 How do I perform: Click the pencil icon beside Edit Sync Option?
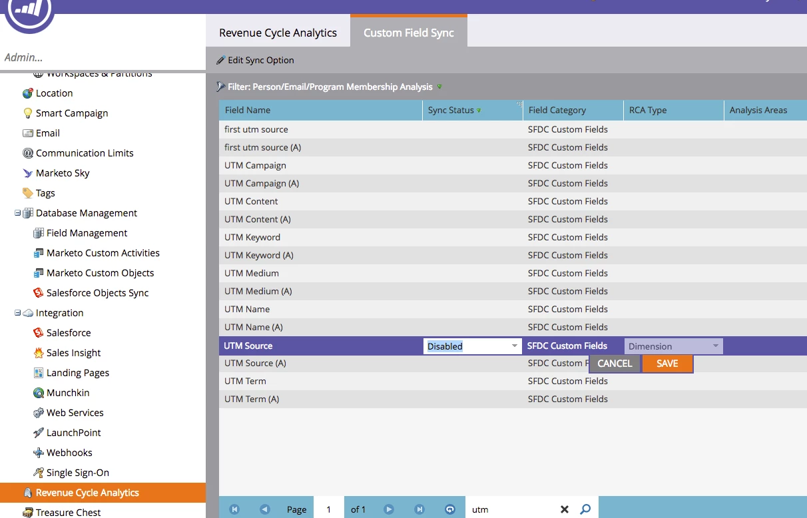pos(220,60)
